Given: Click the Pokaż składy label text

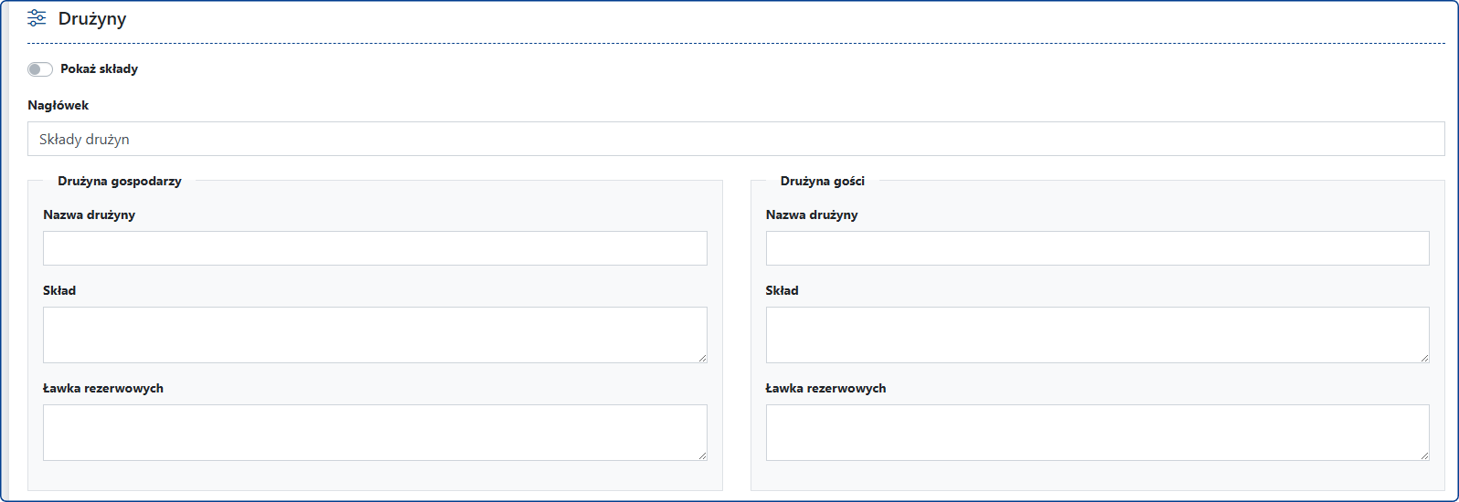Looking at the screenshot, I should tap(99, 69).
